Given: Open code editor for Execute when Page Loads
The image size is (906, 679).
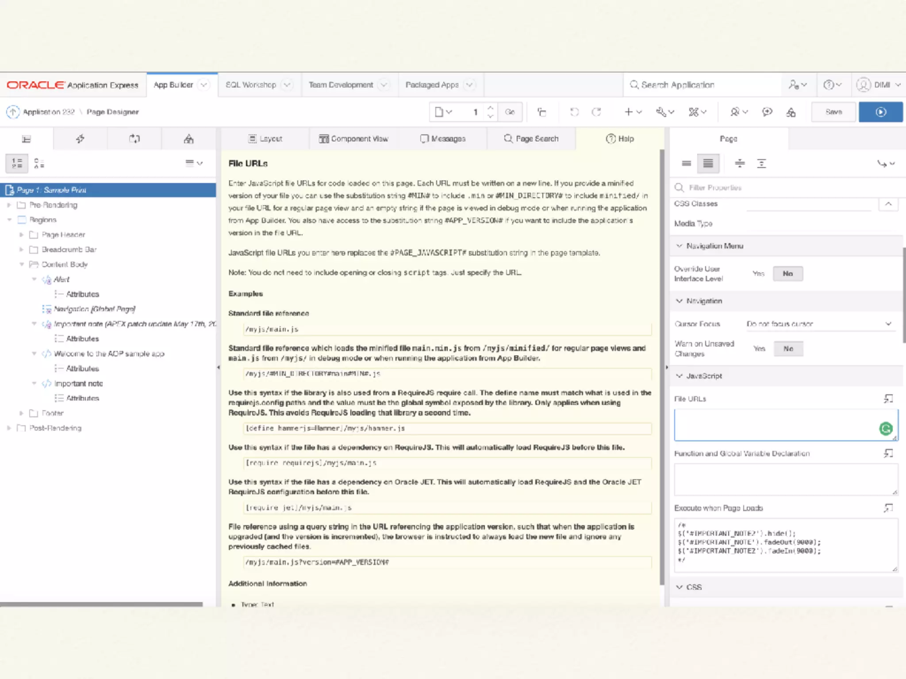Looking at the screenshot, I should pyautogui.click(x=888, y=508).
